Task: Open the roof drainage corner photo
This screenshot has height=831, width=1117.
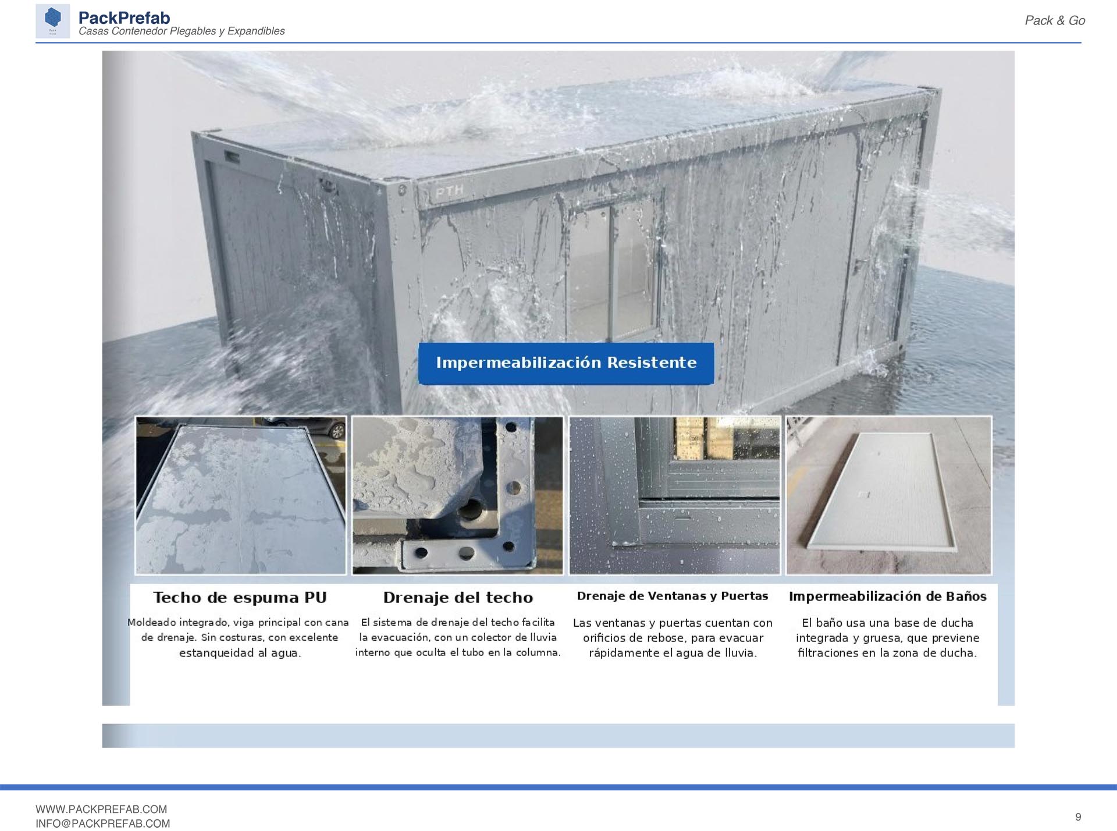Action: click(458, 495)
